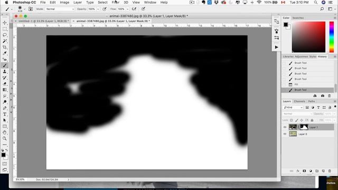Hide Layer 1 with eye icon

click(x=285, y=127)
